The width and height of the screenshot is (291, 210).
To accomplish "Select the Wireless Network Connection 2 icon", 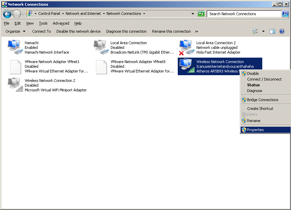I will click(x=16, y=85).
